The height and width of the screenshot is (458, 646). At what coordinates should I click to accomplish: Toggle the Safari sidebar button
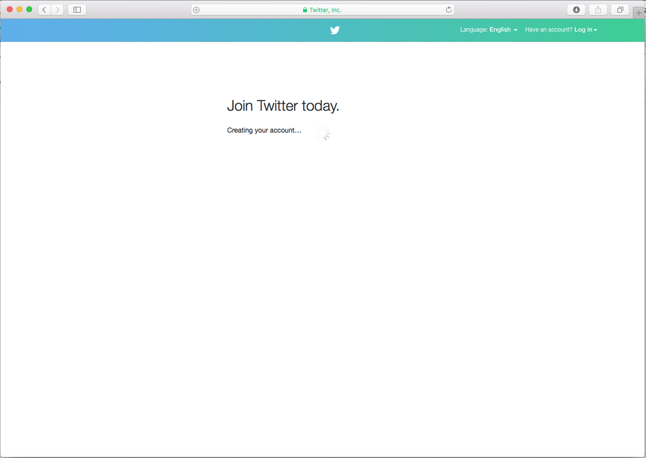coord(77,10)
